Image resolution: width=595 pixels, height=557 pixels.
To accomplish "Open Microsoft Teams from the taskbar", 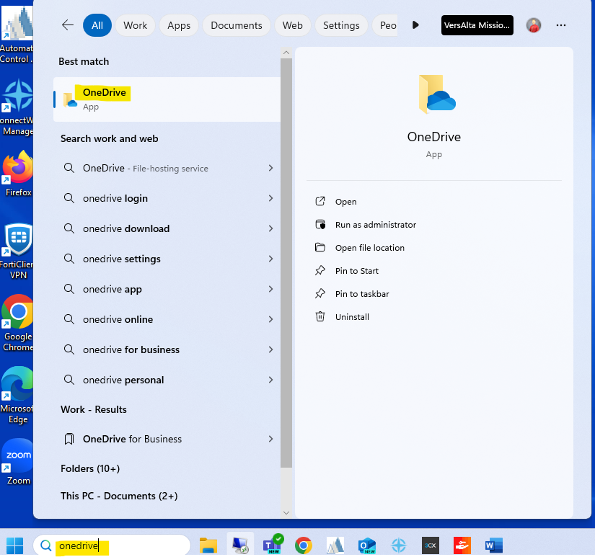I will pyautogui.click(x=273, y=545).
